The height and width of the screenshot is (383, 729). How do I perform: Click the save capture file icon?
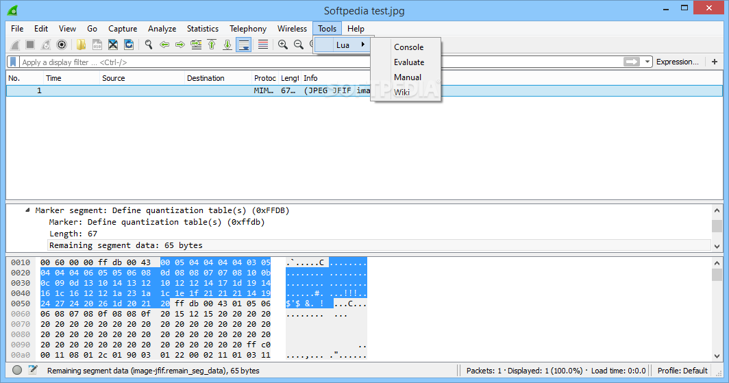[97, 45]
